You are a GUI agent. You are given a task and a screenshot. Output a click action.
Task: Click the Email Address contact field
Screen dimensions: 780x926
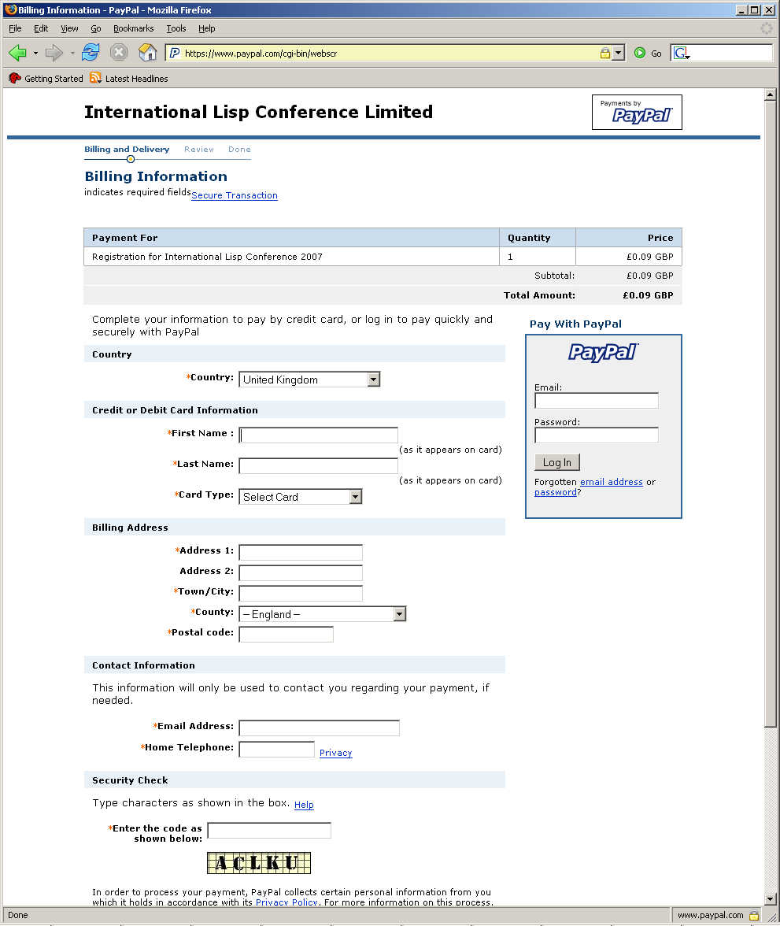319,728
